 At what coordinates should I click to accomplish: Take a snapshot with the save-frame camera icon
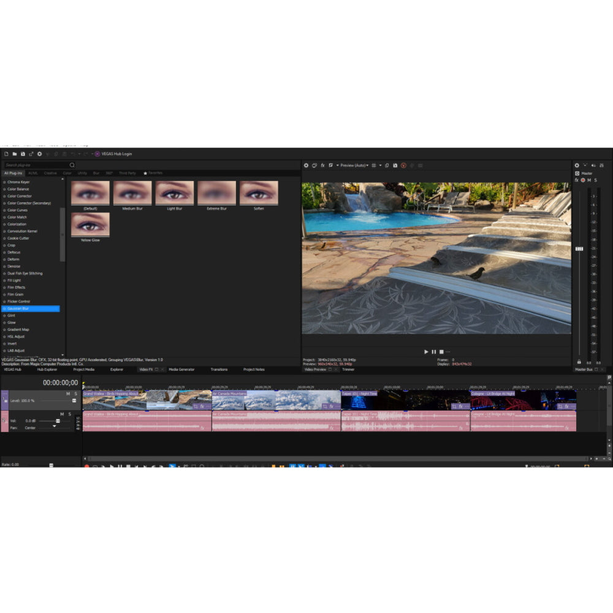click(x=395, y=166)
